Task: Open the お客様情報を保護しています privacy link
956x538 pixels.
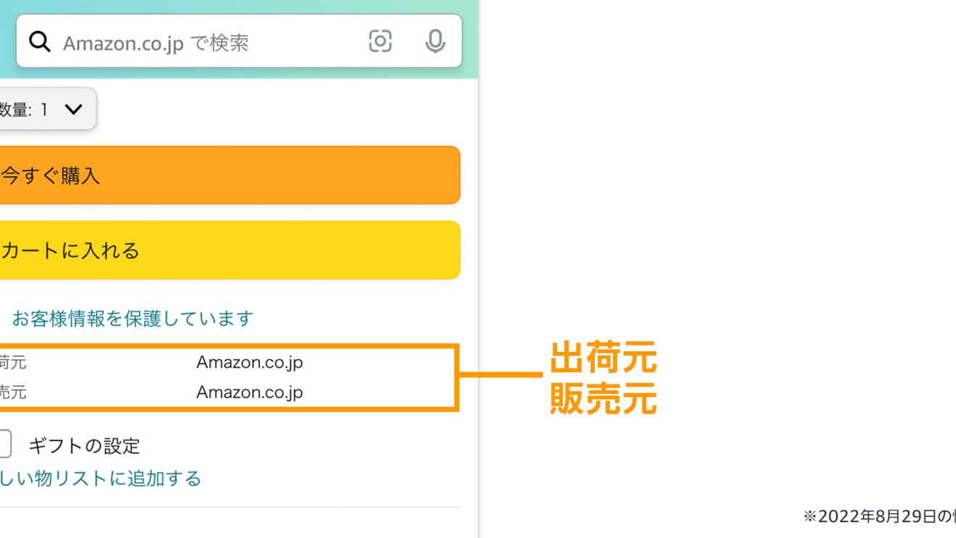Action: (130, 319)
